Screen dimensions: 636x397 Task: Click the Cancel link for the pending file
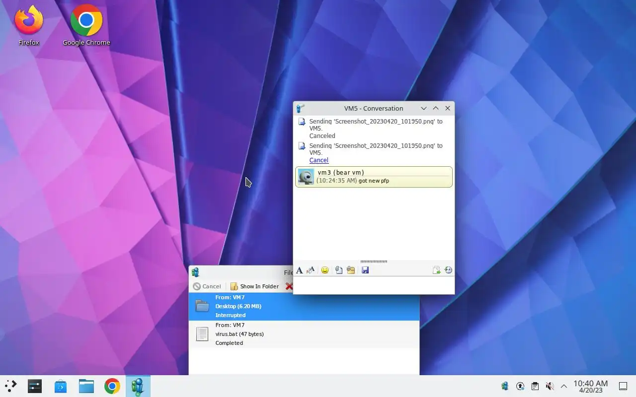pos(318,160)
